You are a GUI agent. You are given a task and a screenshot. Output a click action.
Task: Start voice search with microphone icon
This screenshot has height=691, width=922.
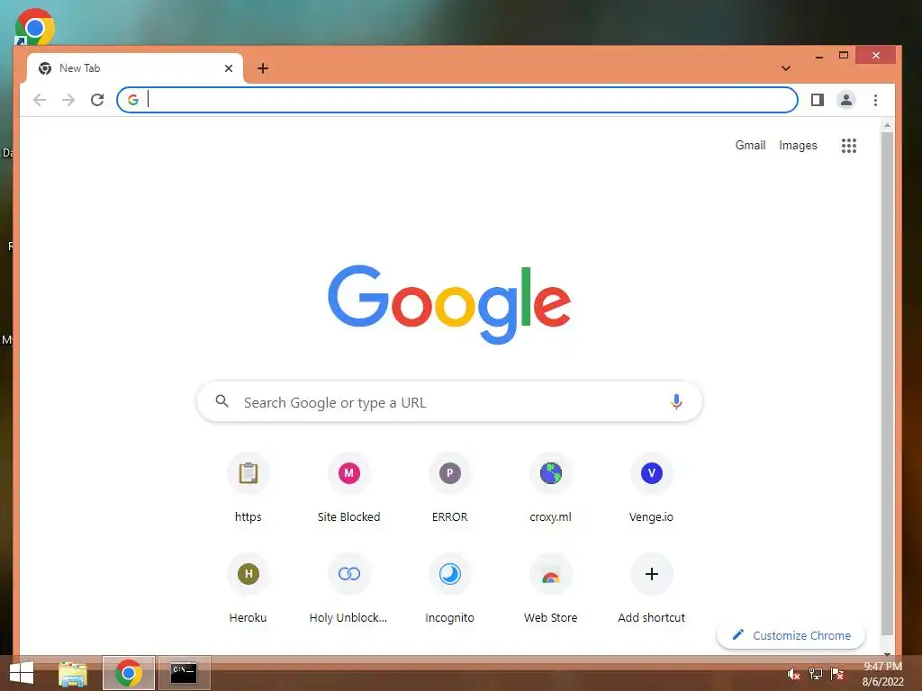[x=676, y=402]
